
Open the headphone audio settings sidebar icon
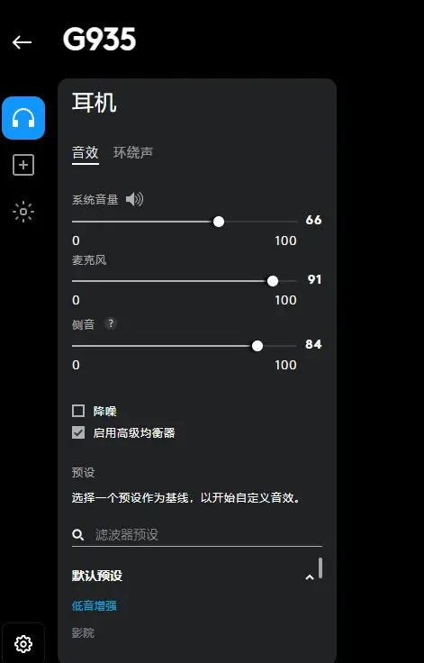click(23, 118)
